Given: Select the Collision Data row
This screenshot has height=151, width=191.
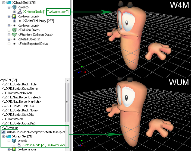Looking at the screenshot, I should click(29, 30).
